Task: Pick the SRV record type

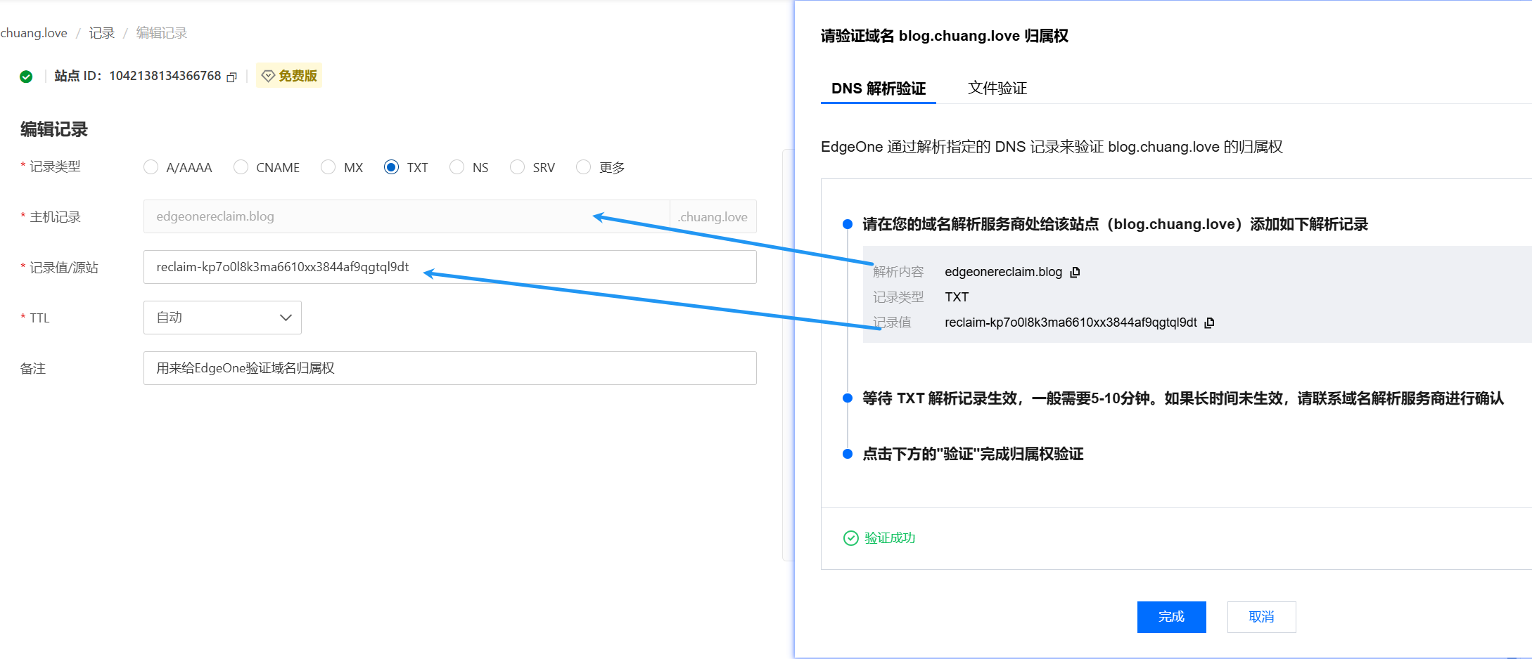Action: click(517, 167)
